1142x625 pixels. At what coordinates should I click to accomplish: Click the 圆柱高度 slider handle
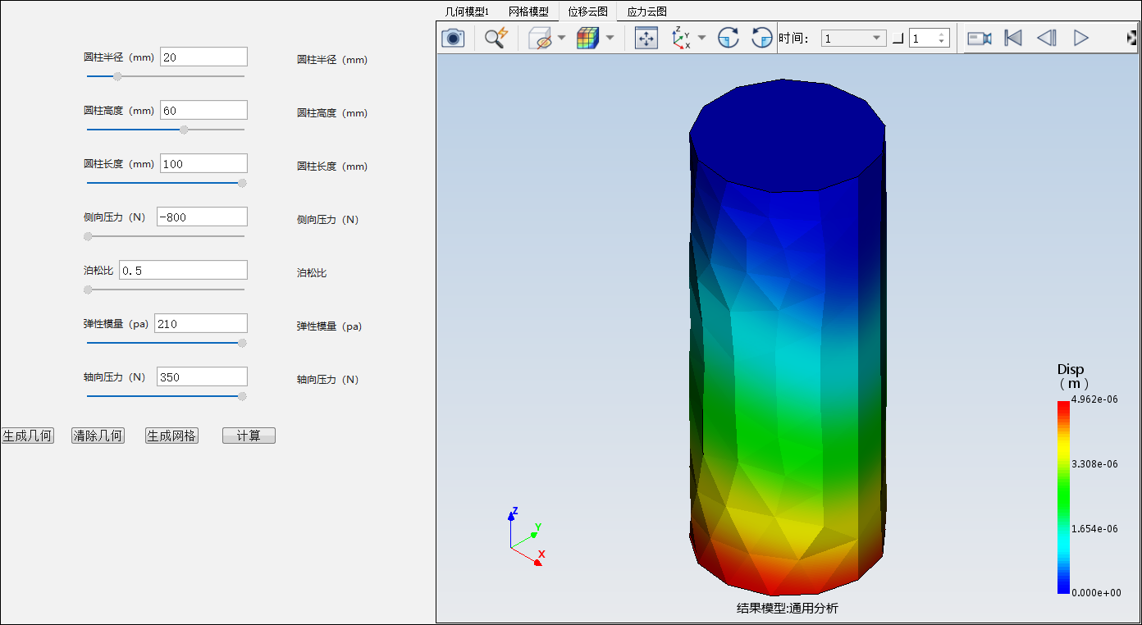point(184,130)
